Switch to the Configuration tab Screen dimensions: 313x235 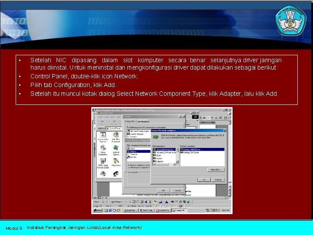(x=130, y=121)
